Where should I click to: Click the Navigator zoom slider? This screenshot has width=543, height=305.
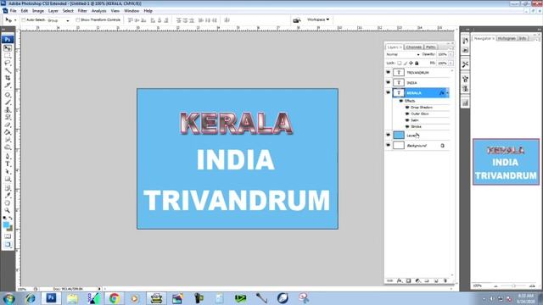click(x=514, y=286)
